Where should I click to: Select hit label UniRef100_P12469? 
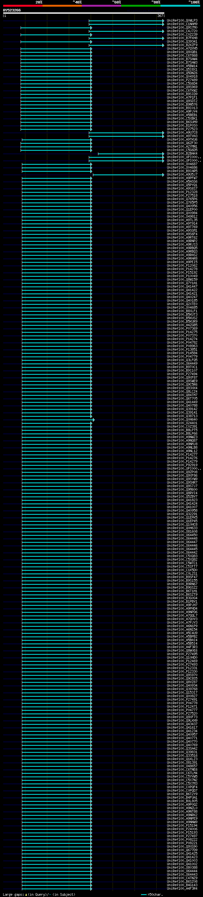pos(182,661)
